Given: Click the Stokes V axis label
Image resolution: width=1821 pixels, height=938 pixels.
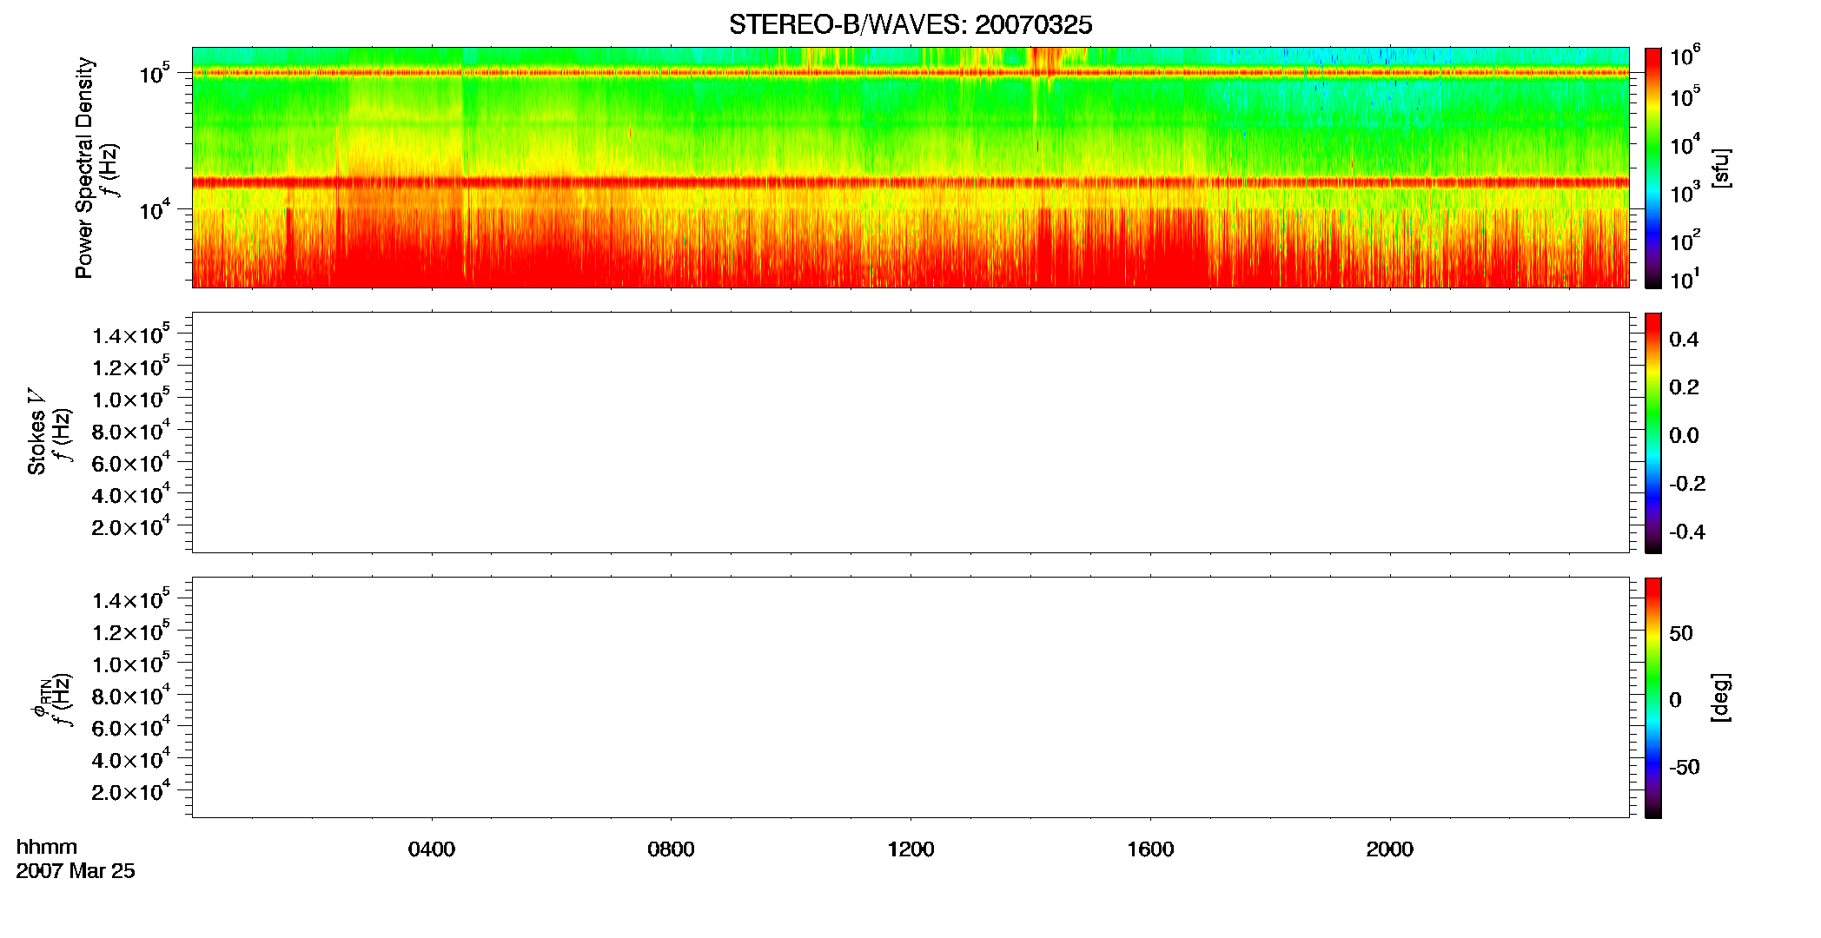Looking at the screenshot, I should coord(36,432).
